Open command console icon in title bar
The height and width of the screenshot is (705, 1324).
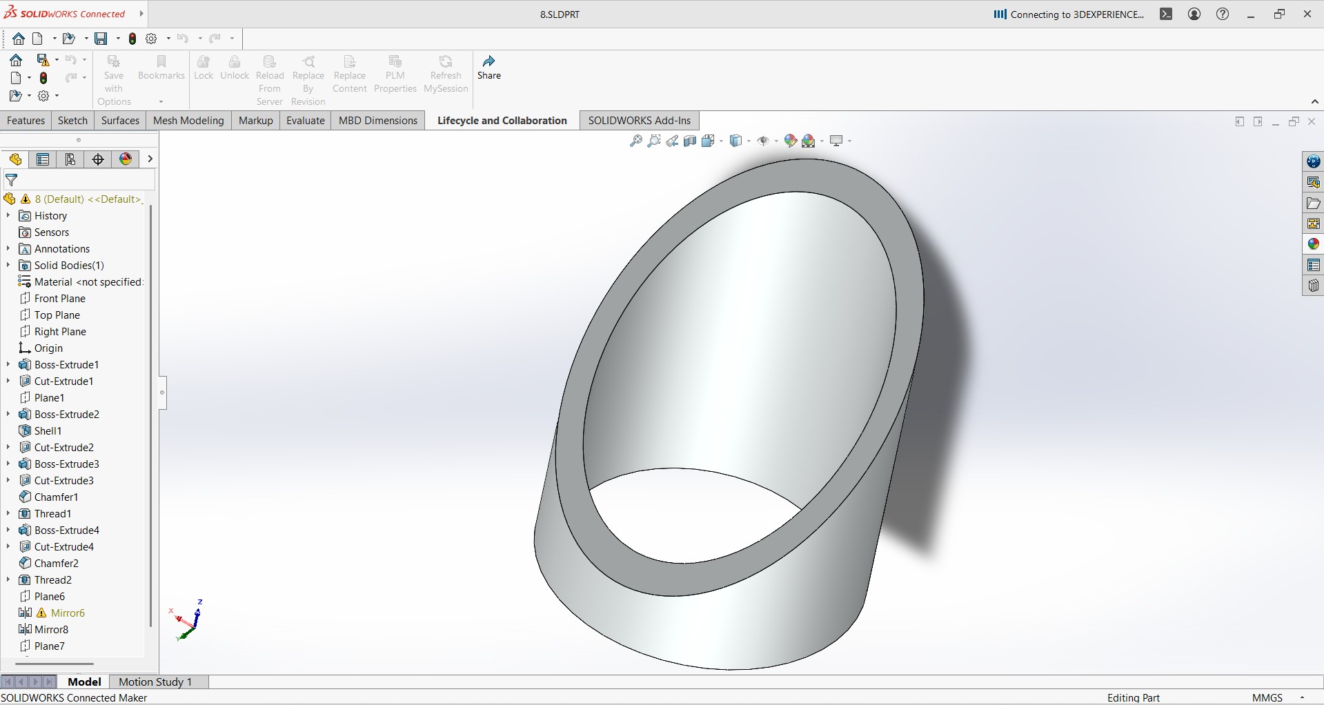(1166, 14)
